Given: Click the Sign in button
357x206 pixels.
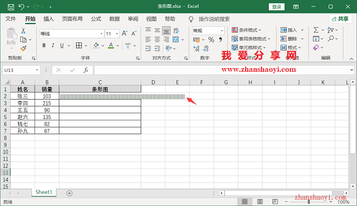Looking at the screenshot, I should click(x=277, y=7).
